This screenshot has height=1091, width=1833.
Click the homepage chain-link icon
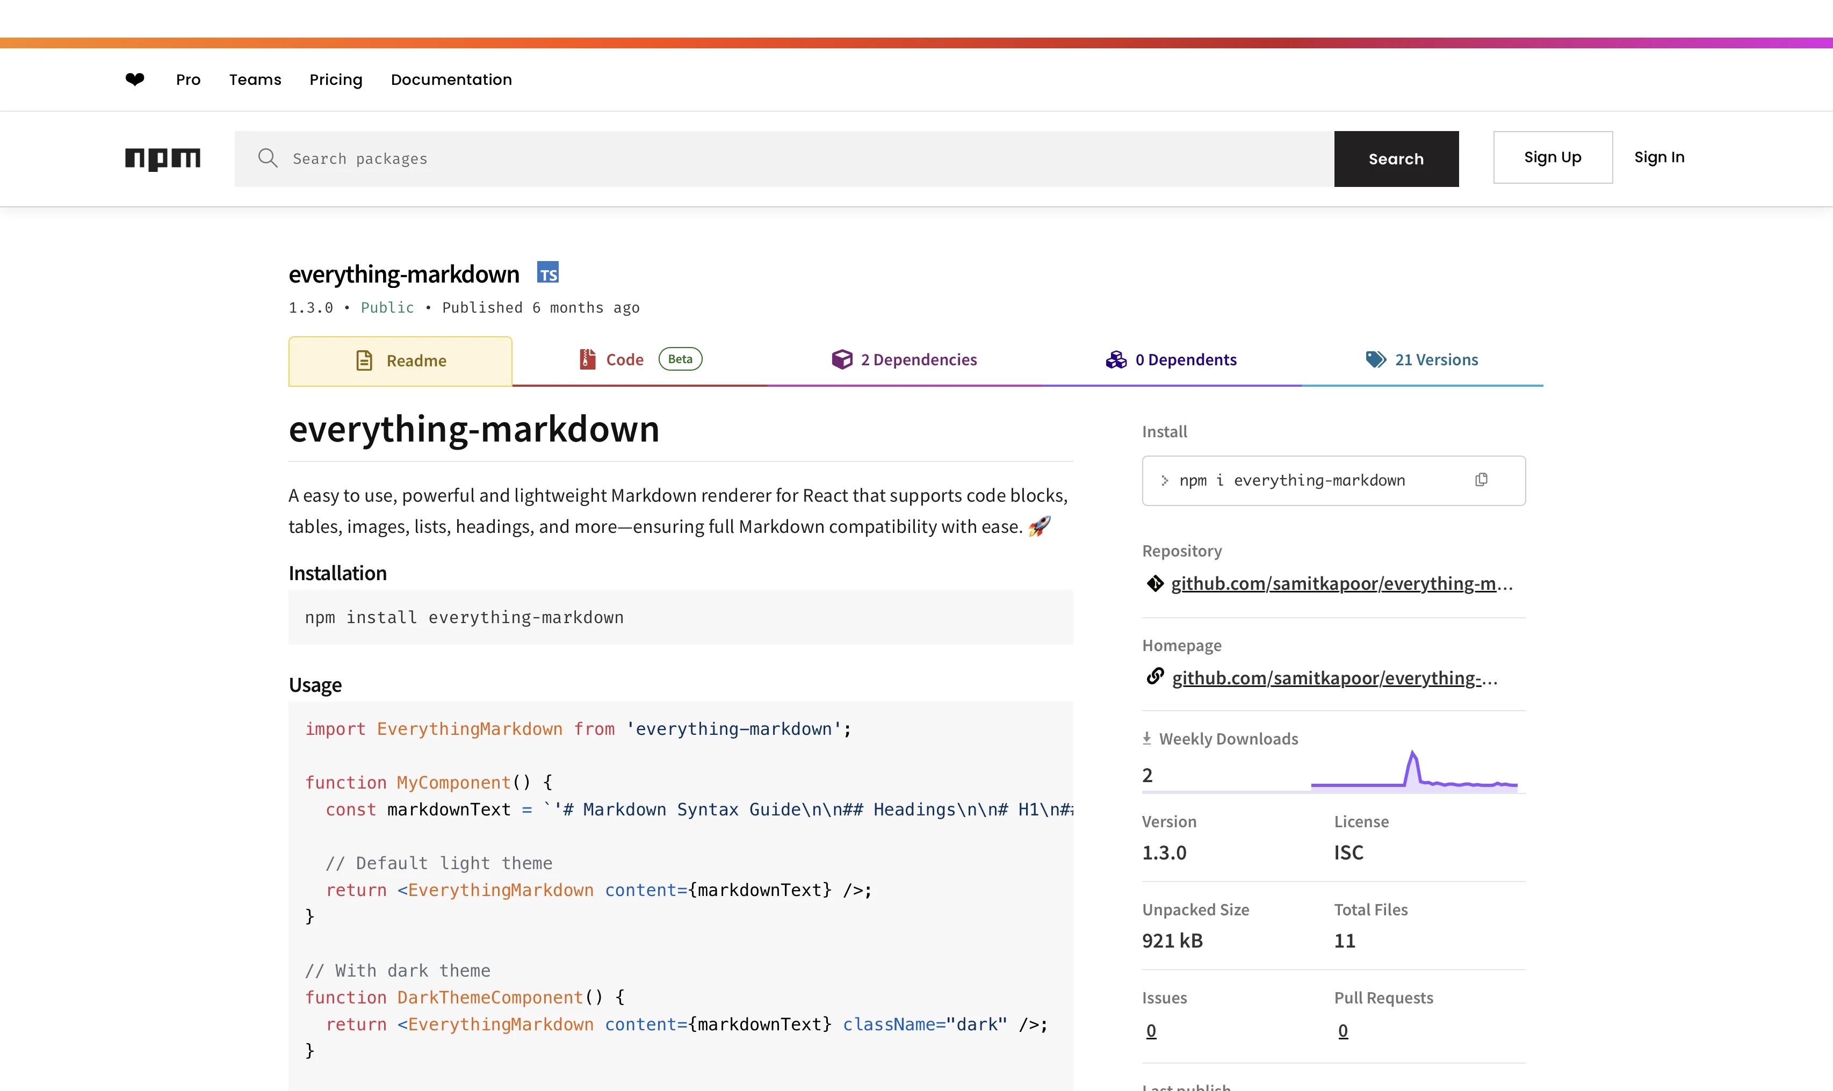pyautogui.click(x=1155, y=677)
